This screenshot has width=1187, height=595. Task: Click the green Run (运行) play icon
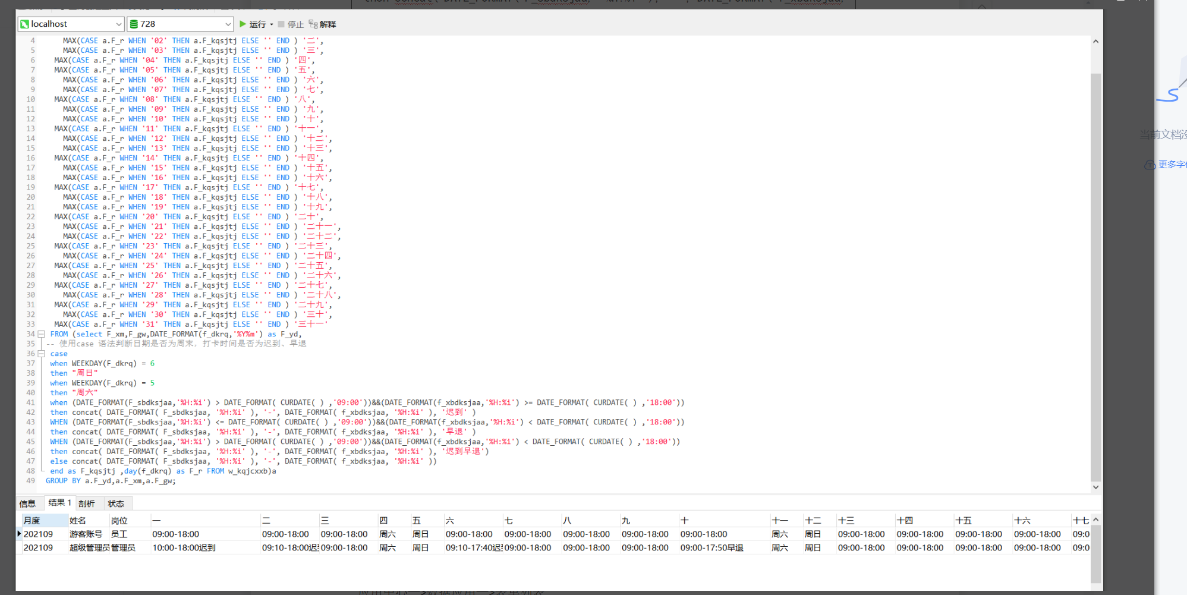tap(243, 24)
